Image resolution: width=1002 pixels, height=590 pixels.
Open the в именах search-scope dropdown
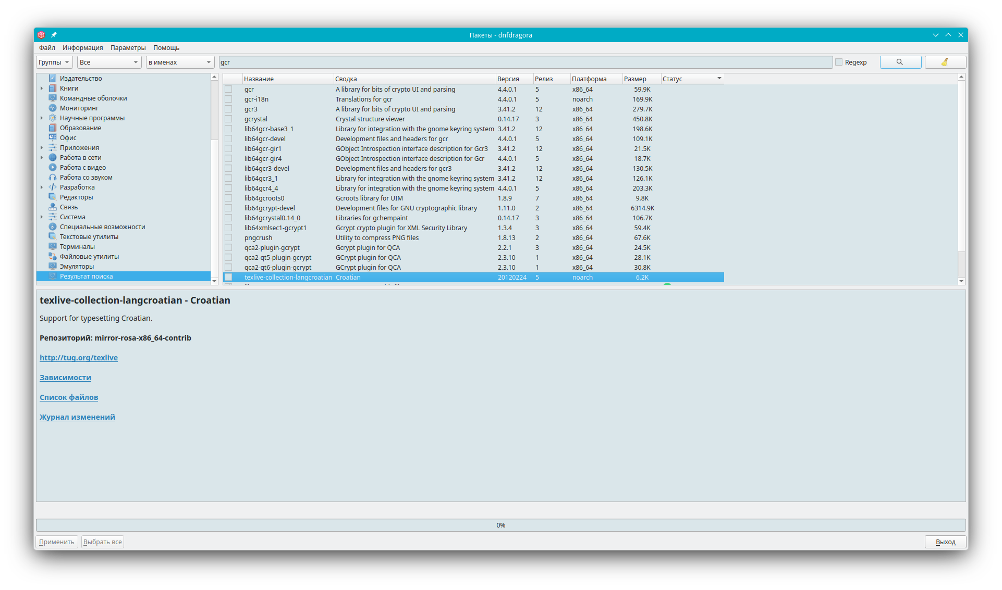[x=180, y=62]
